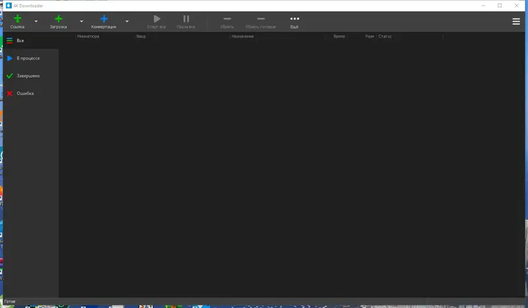The height and width of the screenshot is (308, 528).
Task: Select the Все filter in sidebar
Action: (31, 40)
